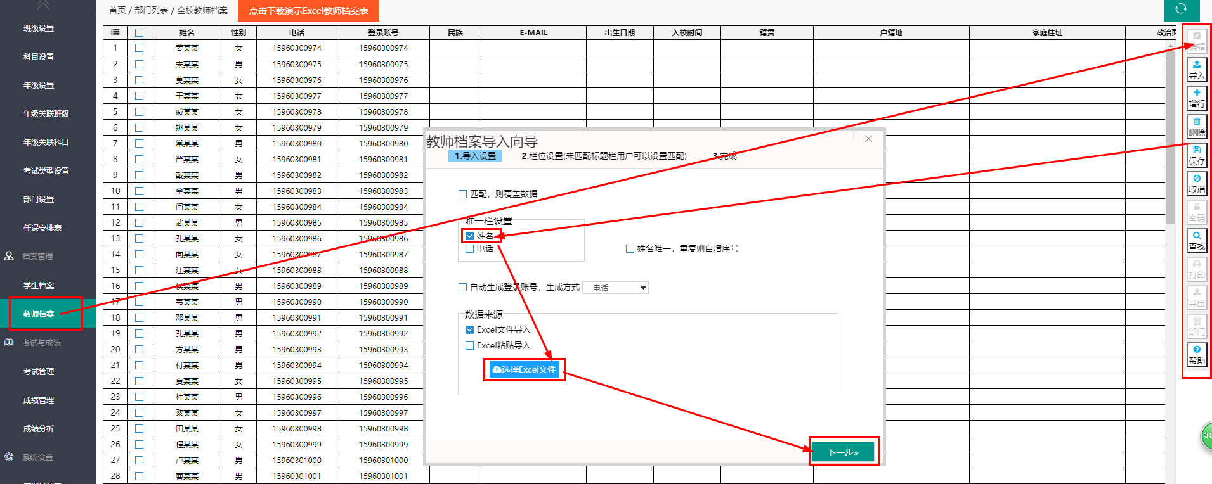
Task: Click the 保存 (save) disk icon
Action: [x=1197, y=155]
